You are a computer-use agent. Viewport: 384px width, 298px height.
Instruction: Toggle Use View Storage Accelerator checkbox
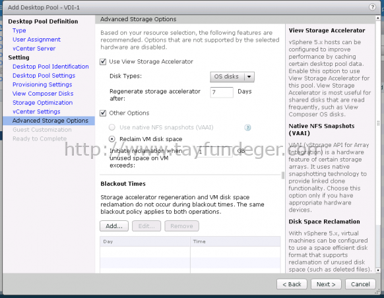(x=103, y=62)
